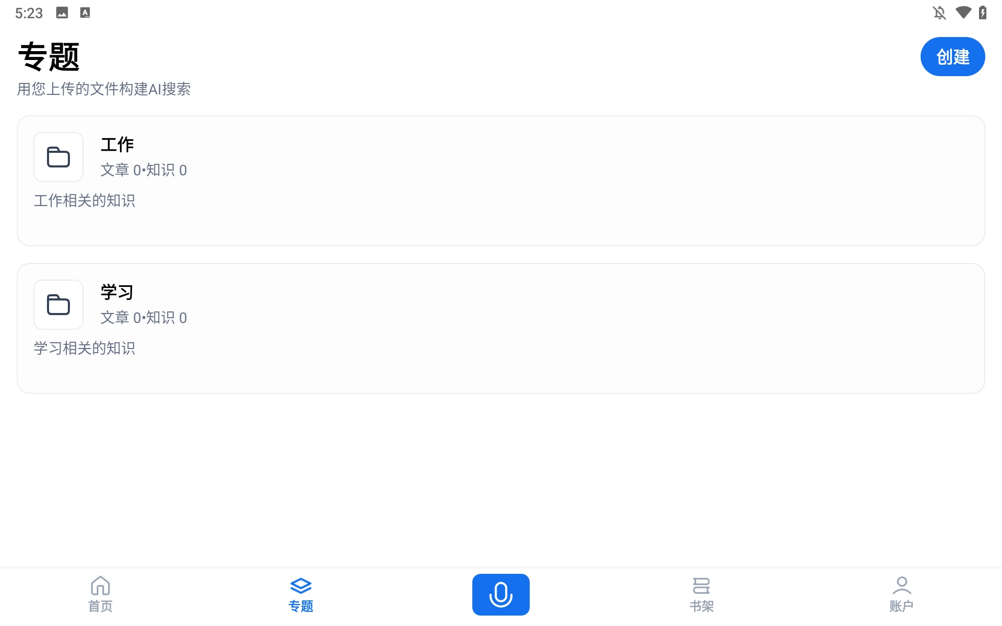Tap the blue microphone button
This screenshot has width=1002, height=626.
(501, 595)
